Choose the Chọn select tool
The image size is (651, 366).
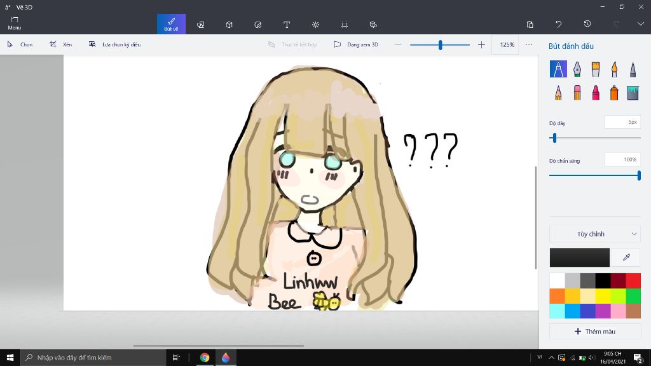click(20, 44)
